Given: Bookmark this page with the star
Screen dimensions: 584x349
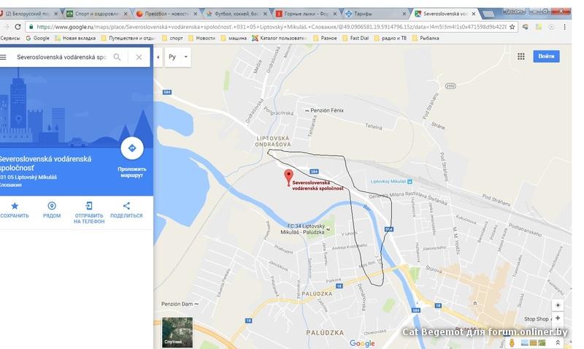Looking at the screenshot, I should click(x=512, y=27).
